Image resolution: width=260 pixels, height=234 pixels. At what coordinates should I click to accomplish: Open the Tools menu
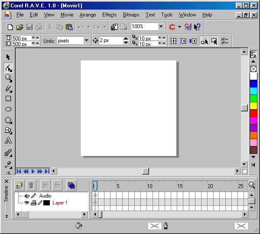point(167,15)
